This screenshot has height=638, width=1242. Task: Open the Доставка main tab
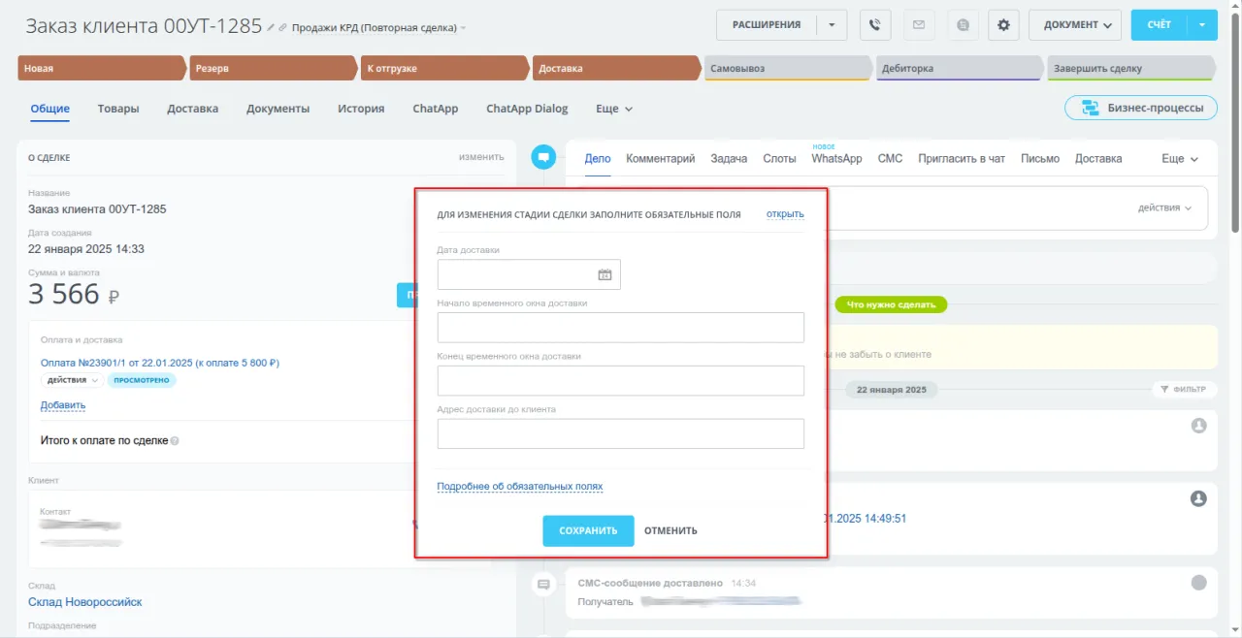(x=192, y=109)
